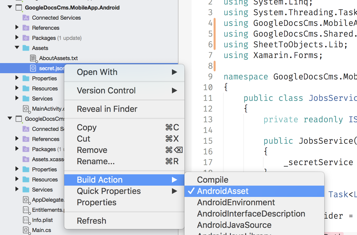Image resolution: width=357 pixels, height=235 pixels.
Task: Select Properties in the context menu
Action: point(124,203)
